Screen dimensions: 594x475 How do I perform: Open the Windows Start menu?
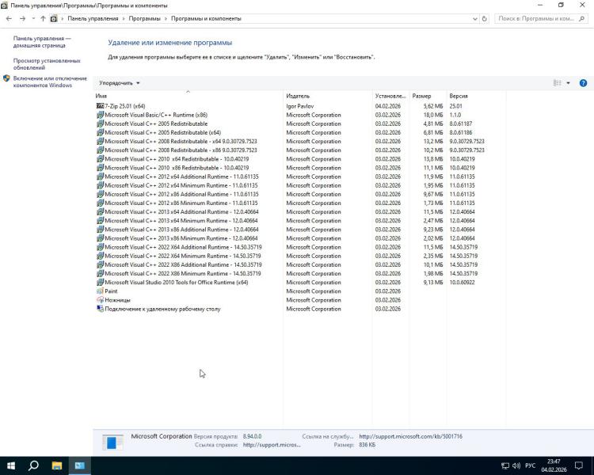(x=11, y=465)
